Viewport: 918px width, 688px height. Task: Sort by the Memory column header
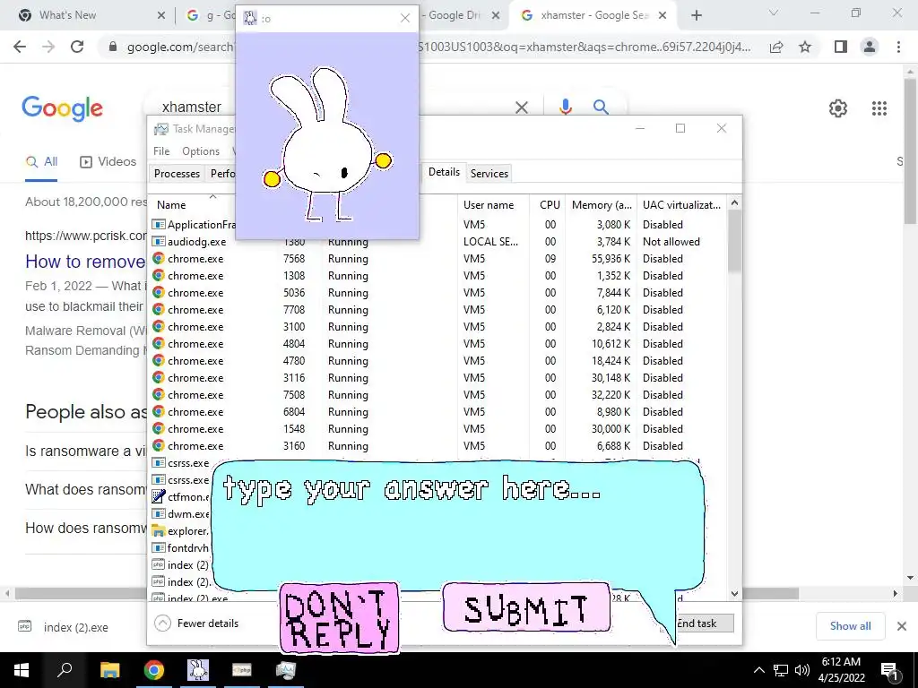coord(602,205)
